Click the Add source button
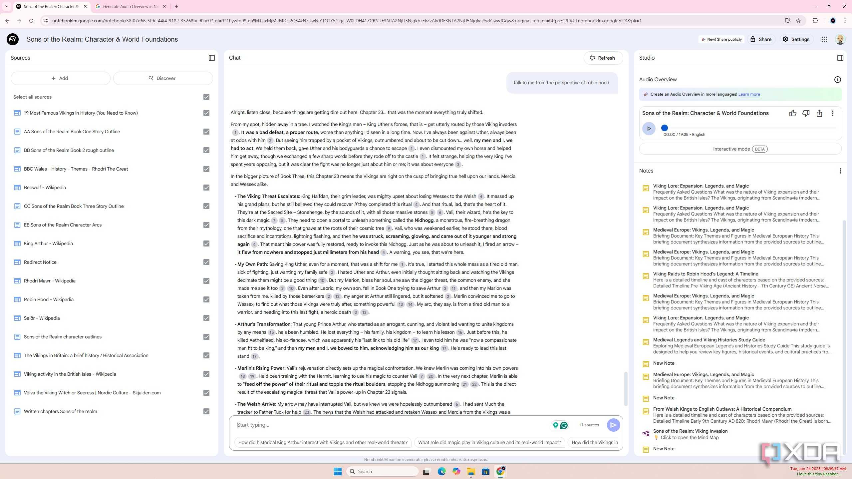The height and width of the screenshot is (479, 852). coord(60,78)
